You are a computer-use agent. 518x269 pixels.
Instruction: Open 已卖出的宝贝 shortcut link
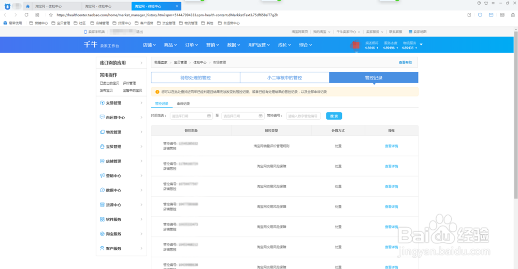click(109, 83)
